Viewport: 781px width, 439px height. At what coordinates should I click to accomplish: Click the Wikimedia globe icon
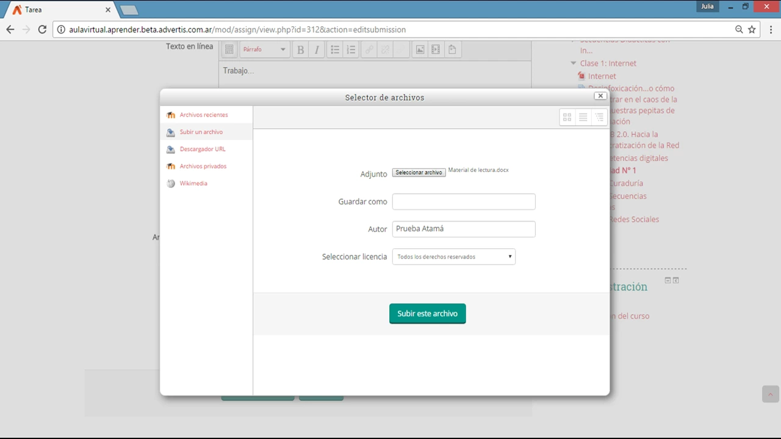click(x=171, y=184)
